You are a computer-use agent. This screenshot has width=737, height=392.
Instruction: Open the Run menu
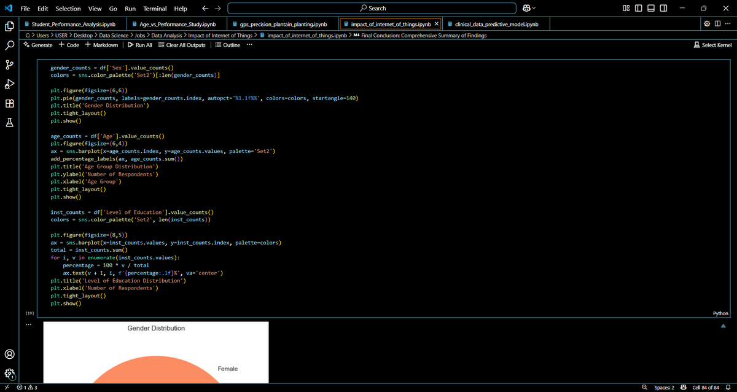click(x=130, y=9)
